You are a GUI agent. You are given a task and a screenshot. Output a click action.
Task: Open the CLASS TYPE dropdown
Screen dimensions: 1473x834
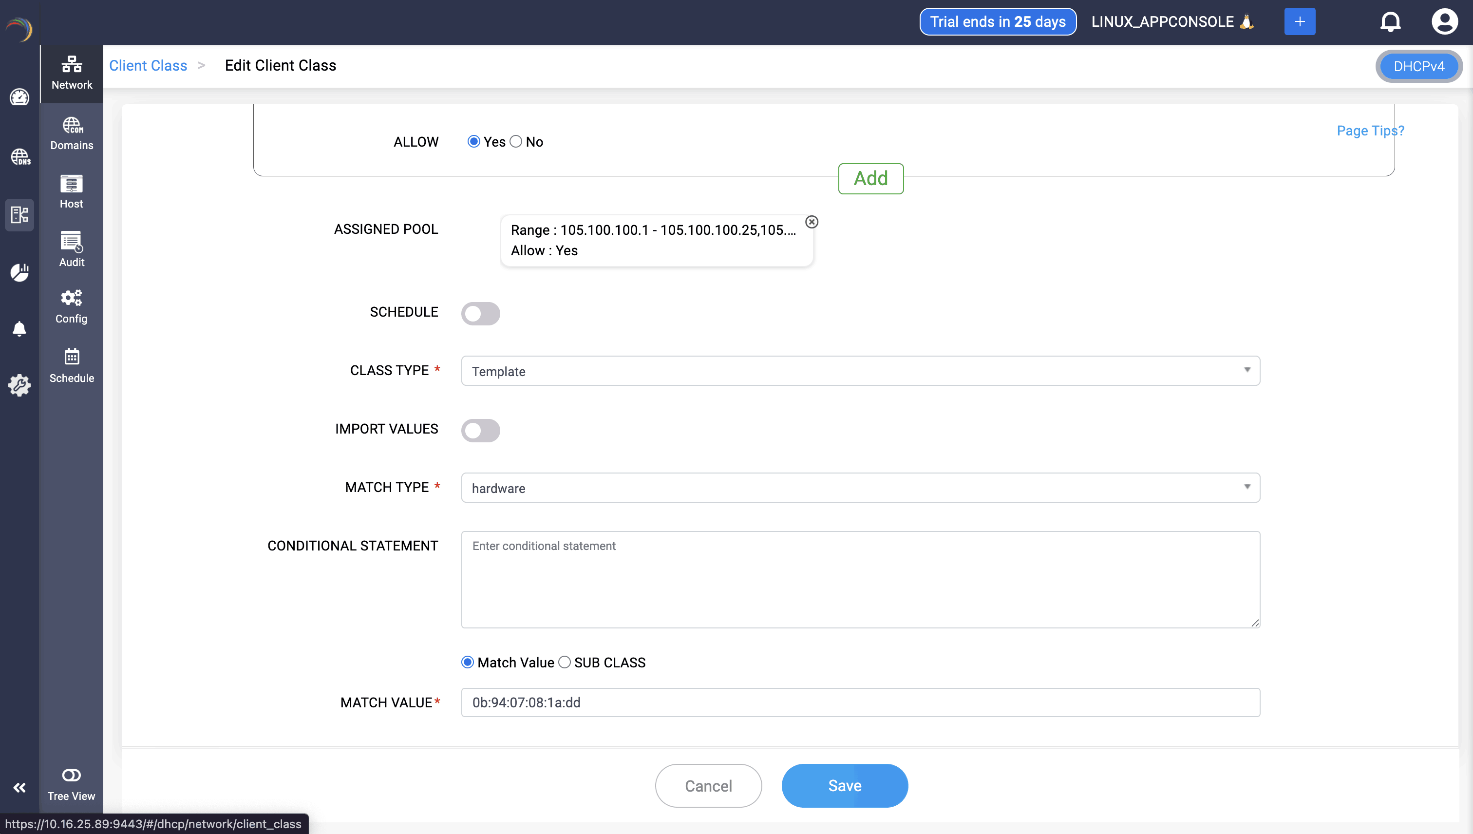pyautogui.click(x=860, y=371)
